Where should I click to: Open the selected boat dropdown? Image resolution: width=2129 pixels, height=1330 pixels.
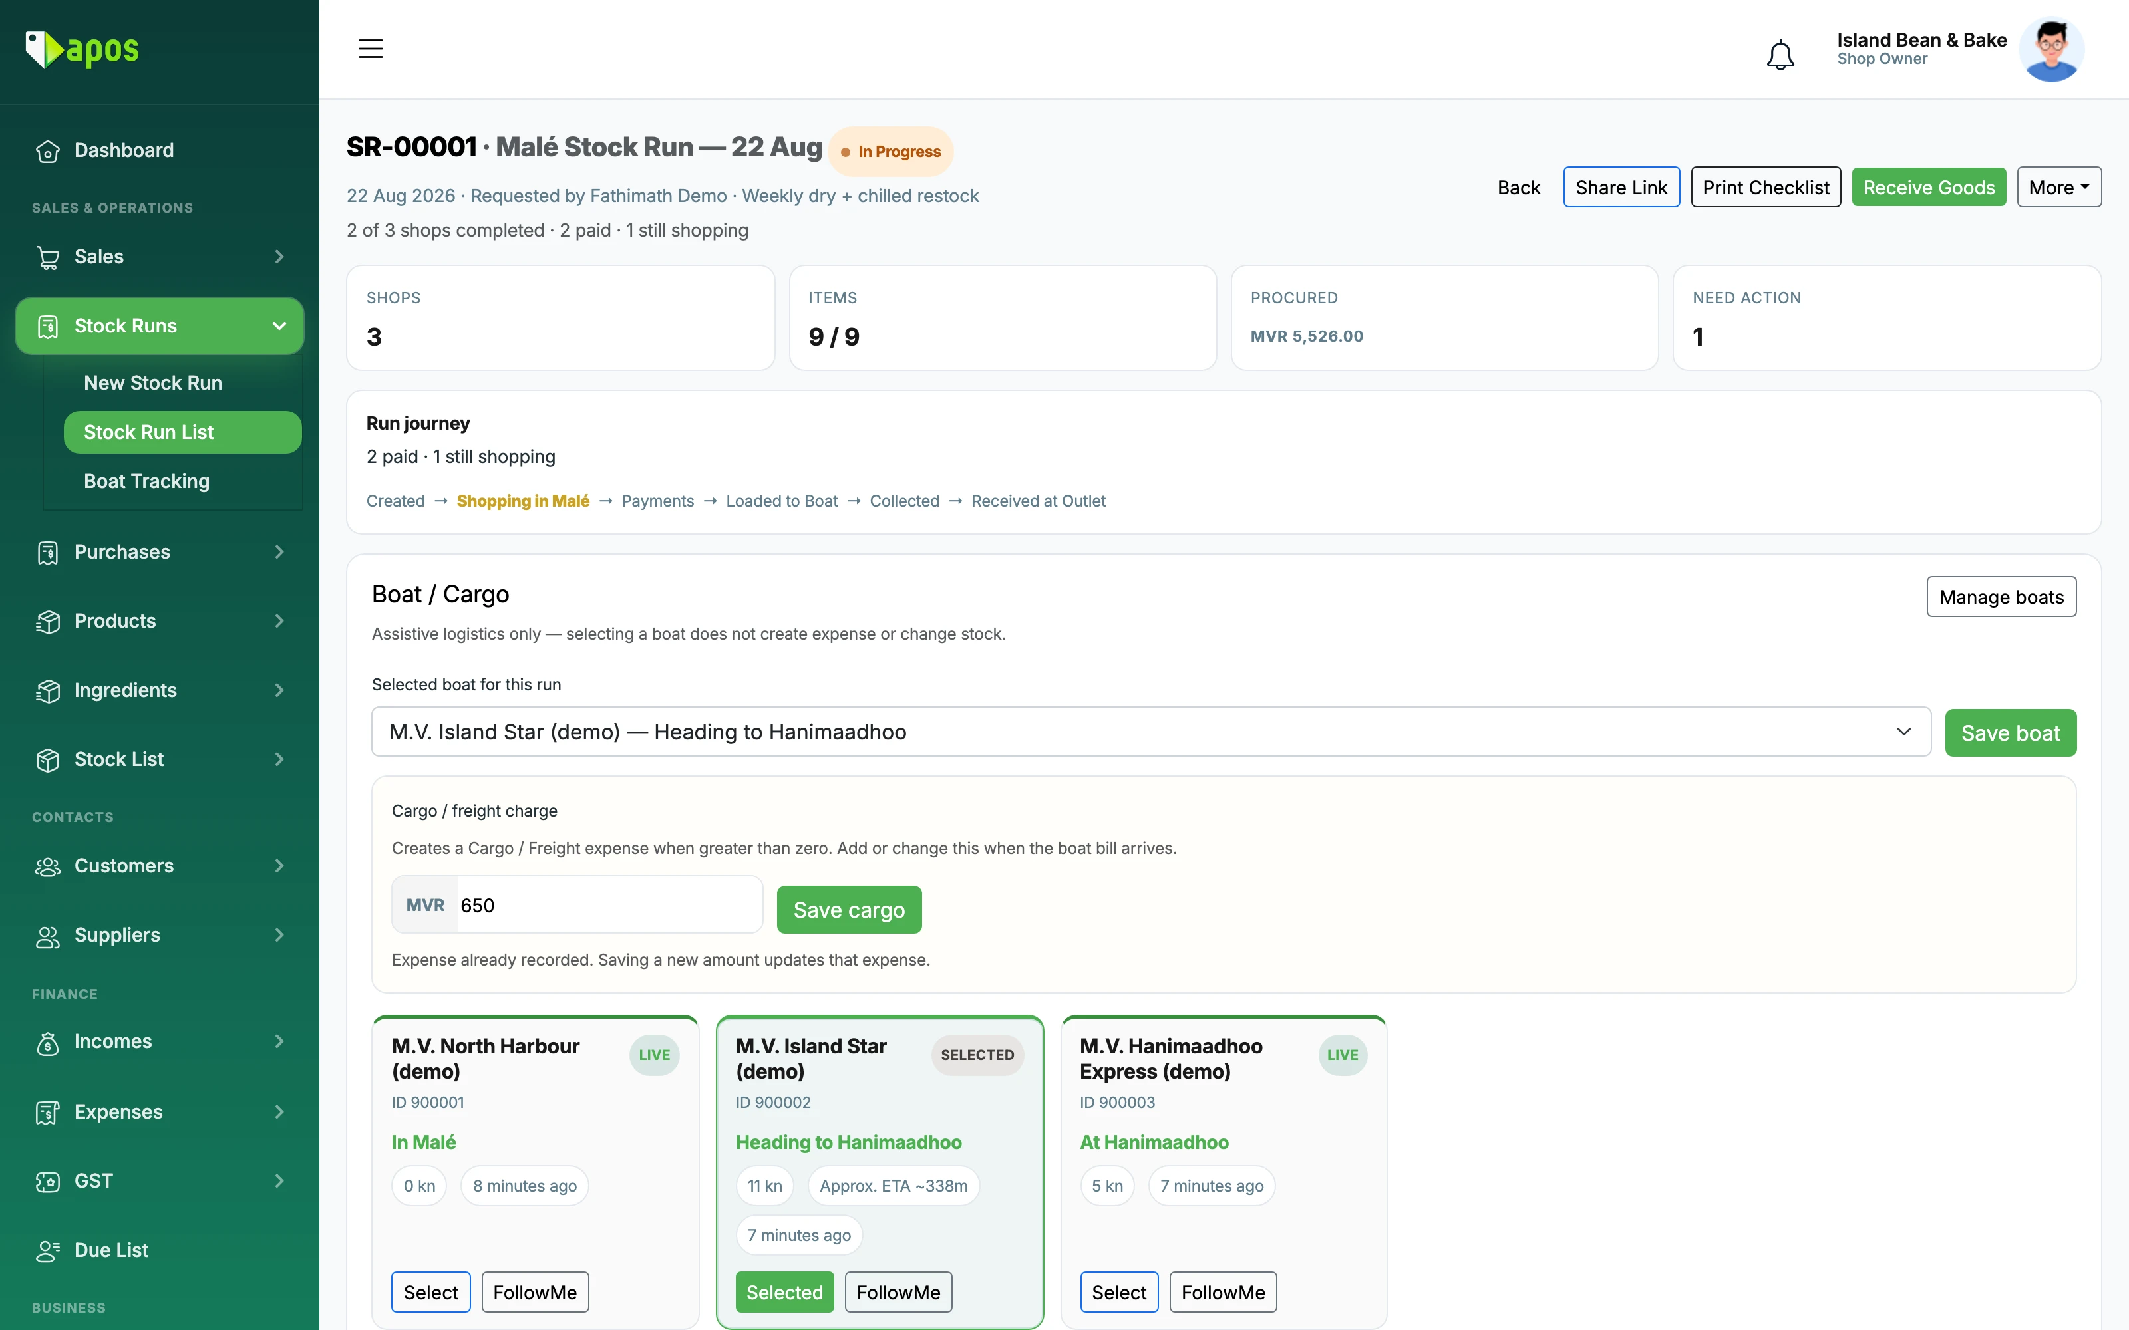tap(1151, 732)
